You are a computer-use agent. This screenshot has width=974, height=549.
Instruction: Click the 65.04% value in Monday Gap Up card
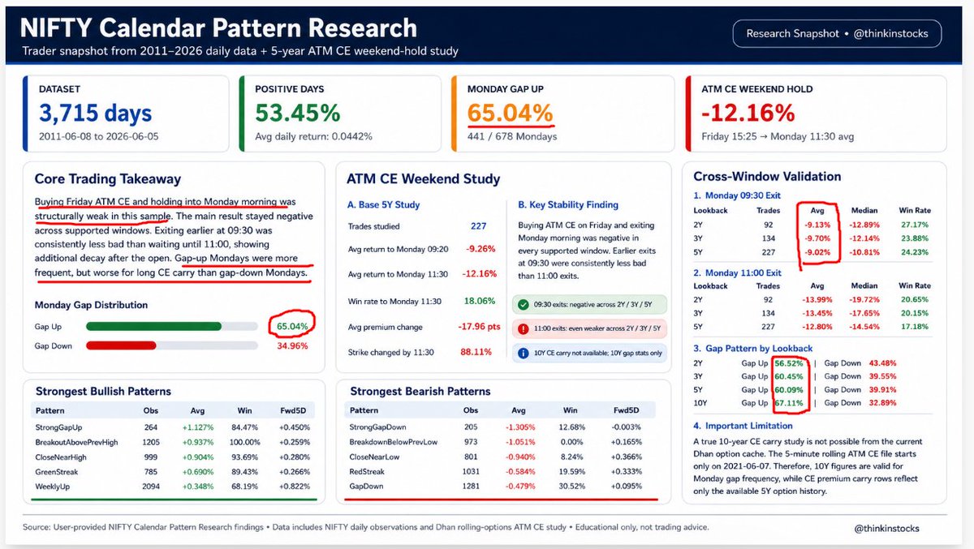pos(510,113)
